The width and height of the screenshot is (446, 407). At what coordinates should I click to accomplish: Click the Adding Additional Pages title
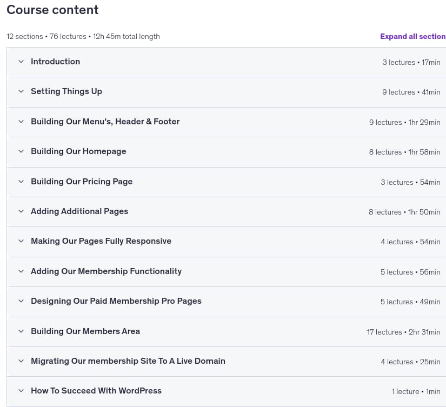point(79,211)
